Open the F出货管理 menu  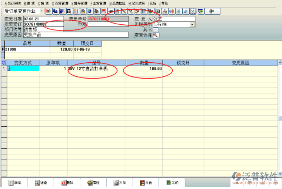click(x=98, y=3)
